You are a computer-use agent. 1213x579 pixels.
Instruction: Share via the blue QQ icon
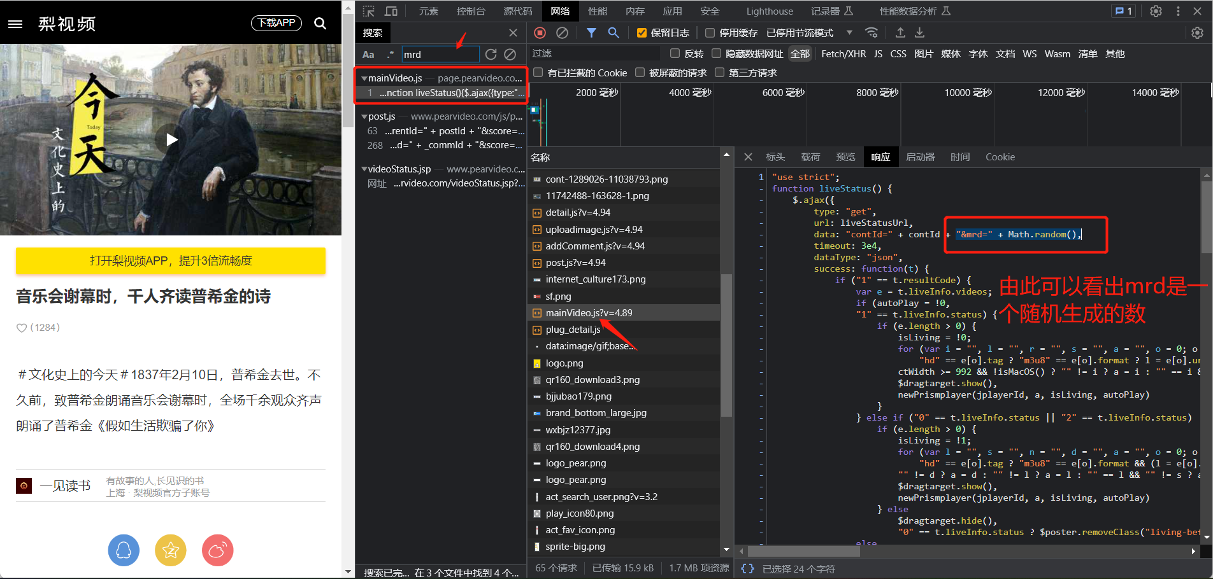(124, 550)
